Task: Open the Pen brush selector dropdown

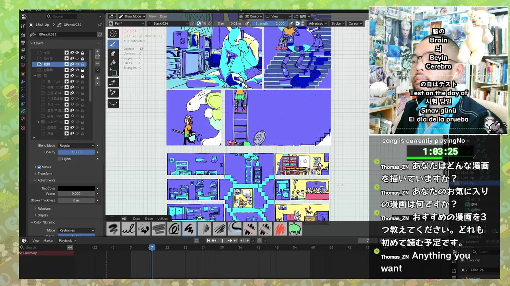Action: click(x=127, y=23)
